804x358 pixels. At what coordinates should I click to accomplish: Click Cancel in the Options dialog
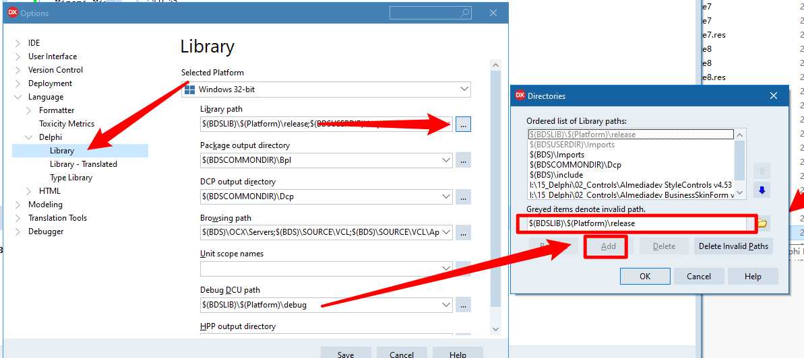coord(402,353)
